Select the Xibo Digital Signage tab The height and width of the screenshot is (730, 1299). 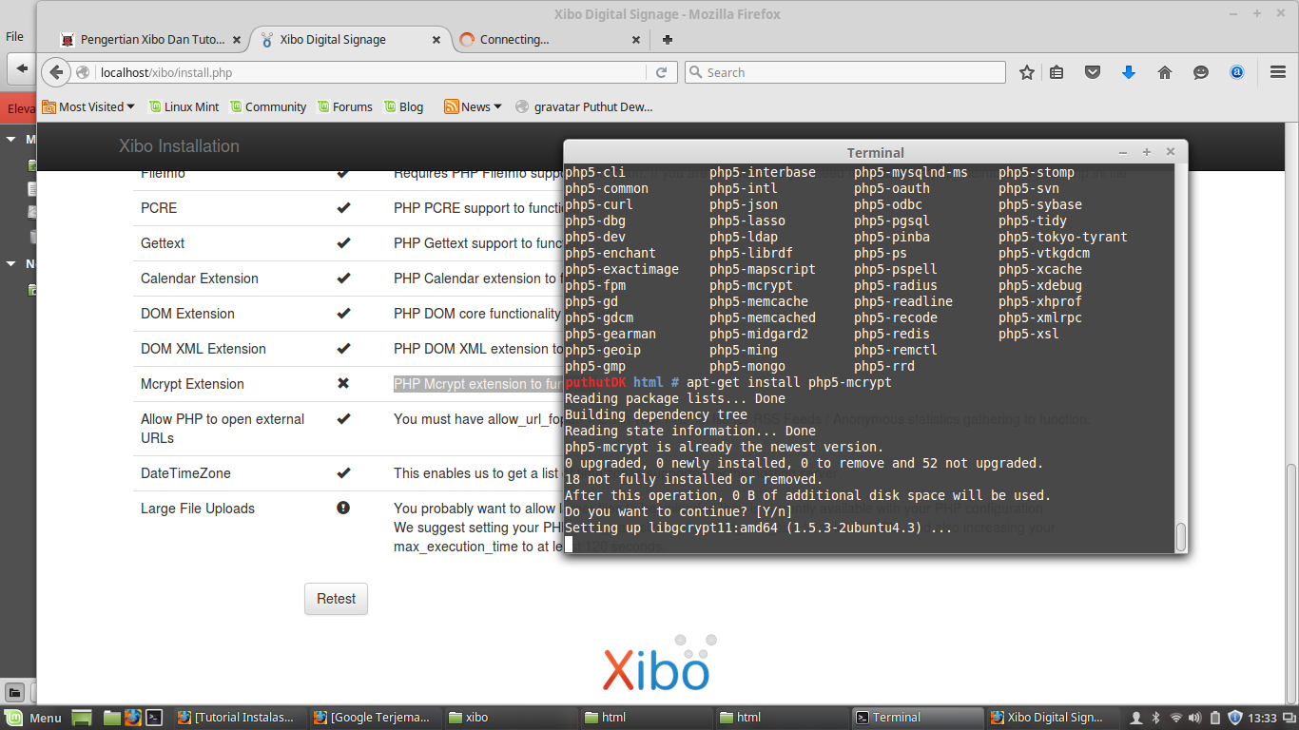333,40
